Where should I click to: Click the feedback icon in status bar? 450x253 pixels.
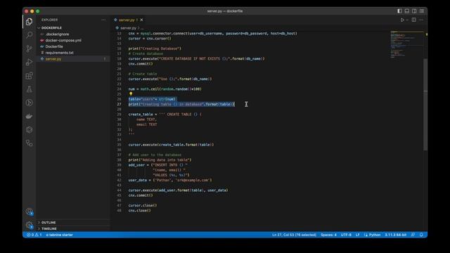click(x=413, y=235)
